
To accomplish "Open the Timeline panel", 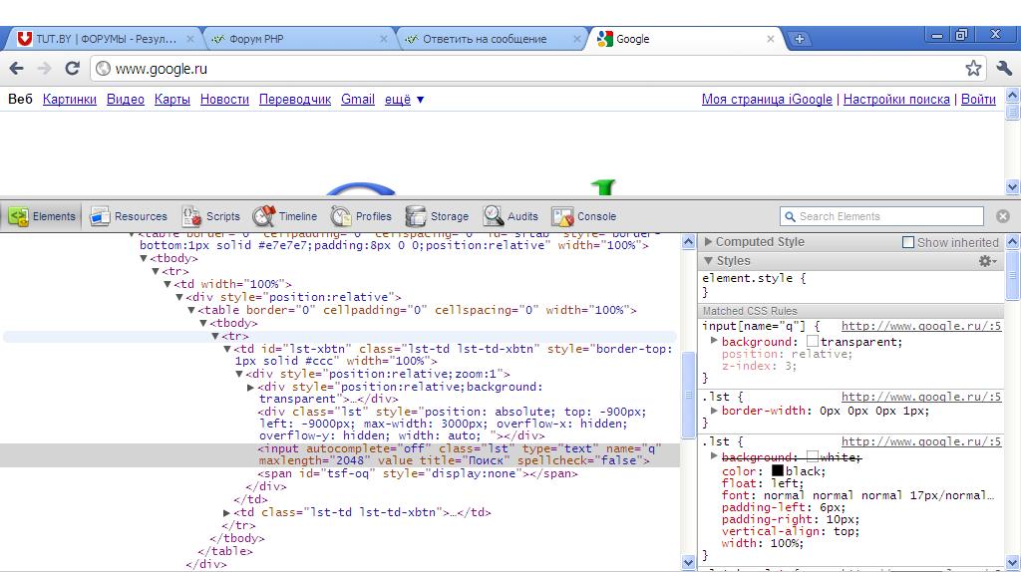I will [x=284, y=216].
